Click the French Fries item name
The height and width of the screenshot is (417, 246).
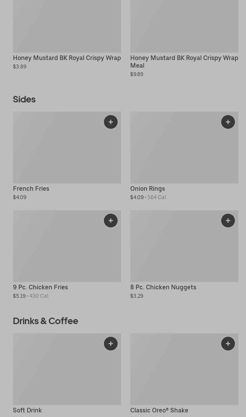(31, 189)
